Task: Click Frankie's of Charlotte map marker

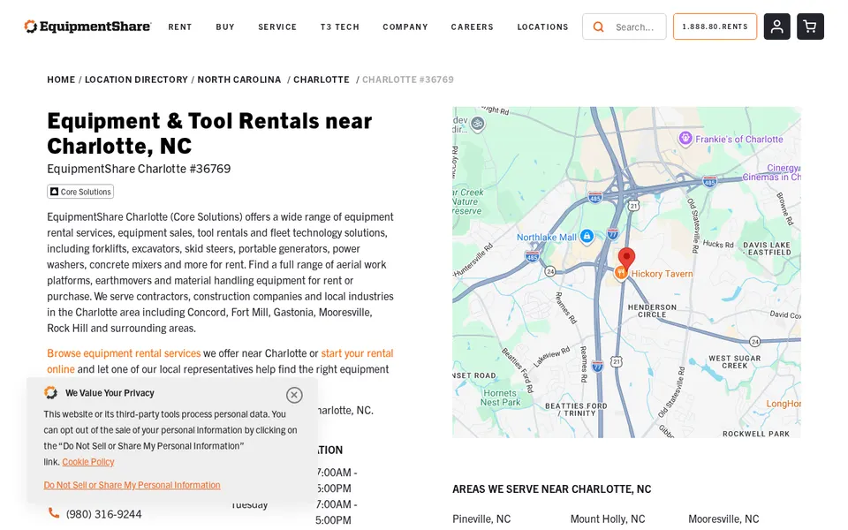Action: (685, 139)
